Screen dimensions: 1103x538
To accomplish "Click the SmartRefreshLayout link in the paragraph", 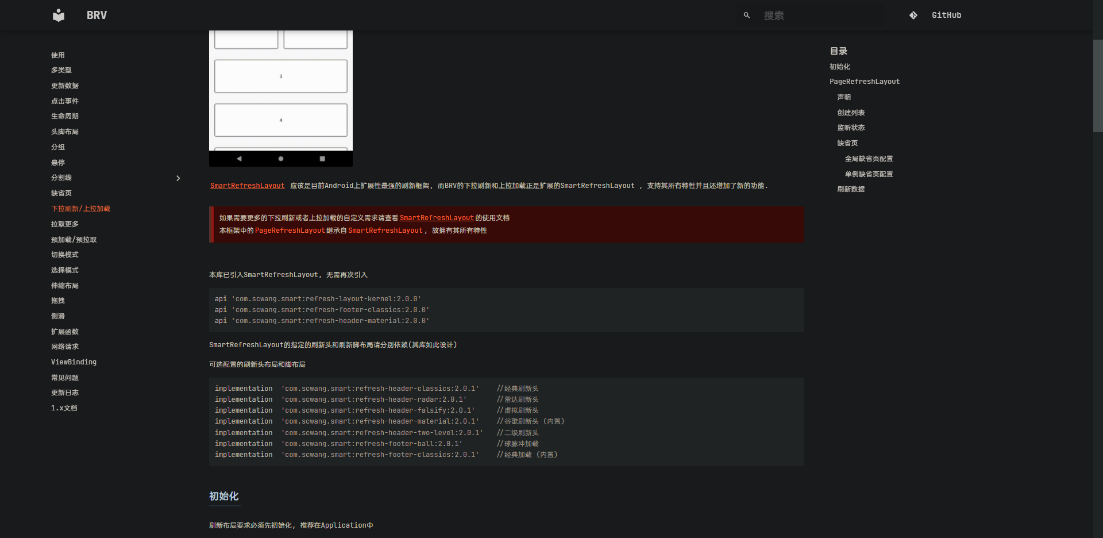I will pyautogui.click(x=247, y=185).
